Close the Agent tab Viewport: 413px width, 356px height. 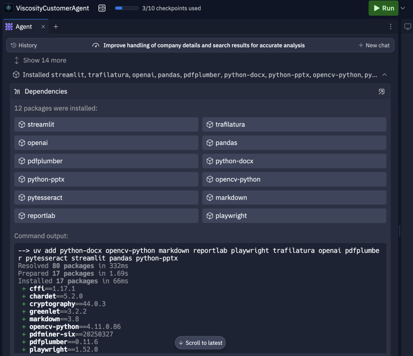(43, 27)
